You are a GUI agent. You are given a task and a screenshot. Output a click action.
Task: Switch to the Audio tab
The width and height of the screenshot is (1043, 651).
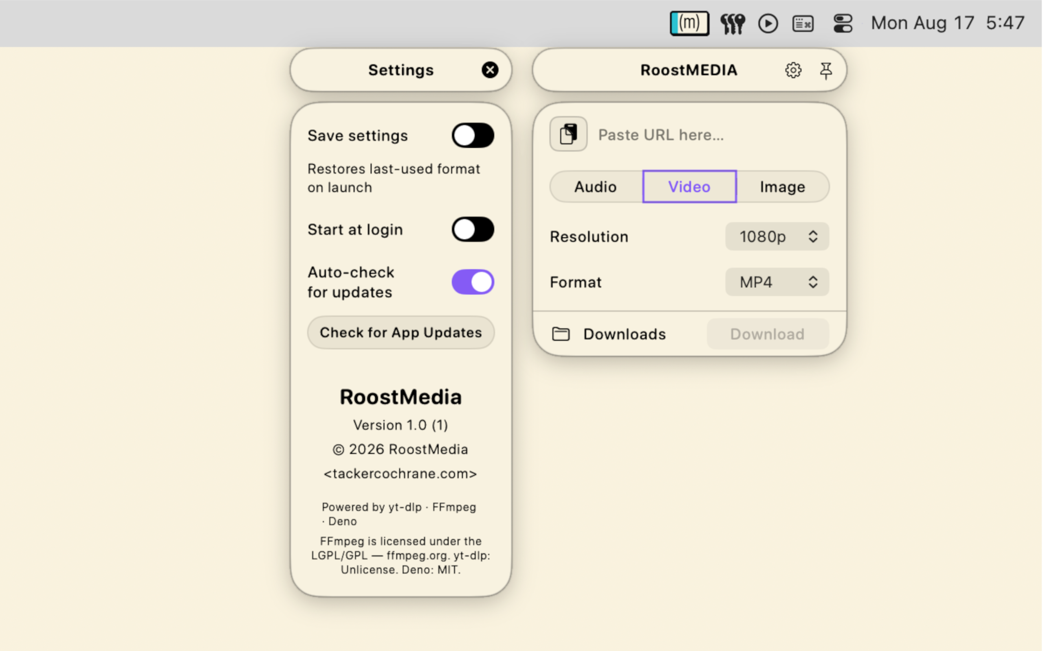[596, 187]
